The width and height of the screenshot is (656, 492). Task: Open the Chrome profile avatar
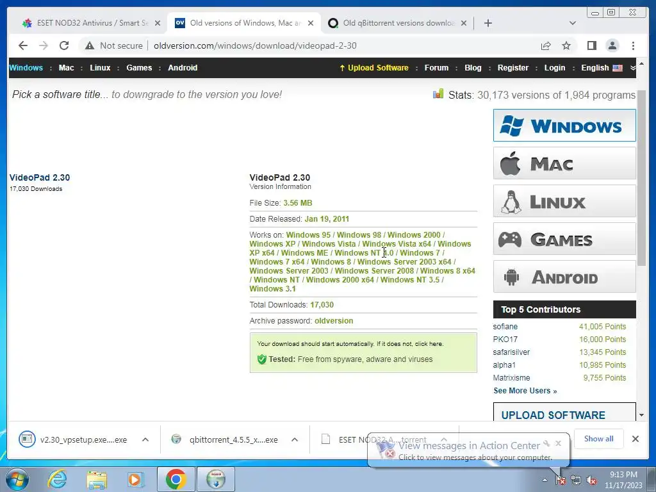[x=612, y=45]
